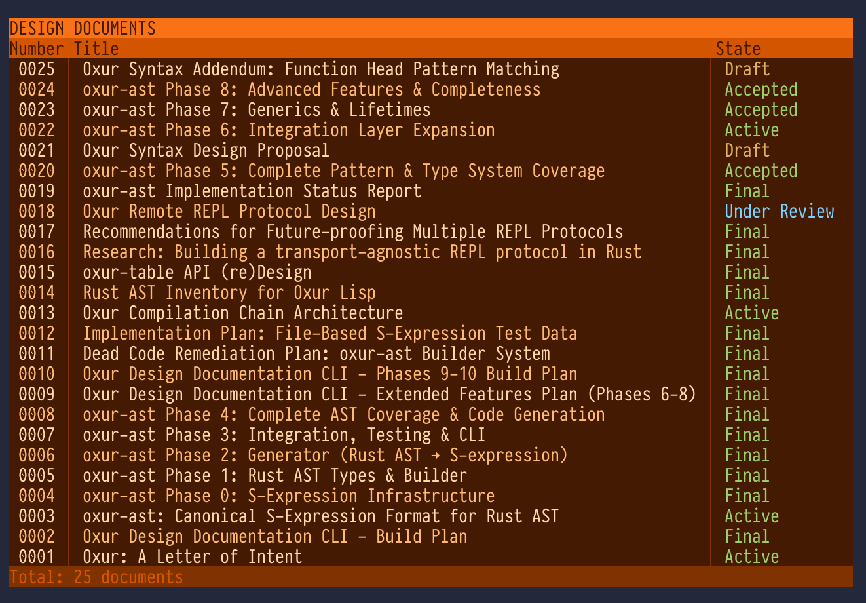The width and height of the screenshot is (866, 603).
Task: Click the Number column header
Action: tap(36, 49)
